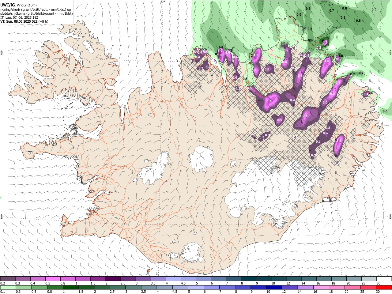Screen dimensions: 392x294
Task: Click the dark navy swatch labeled 10, lower scale
Action: click(274, 287)
